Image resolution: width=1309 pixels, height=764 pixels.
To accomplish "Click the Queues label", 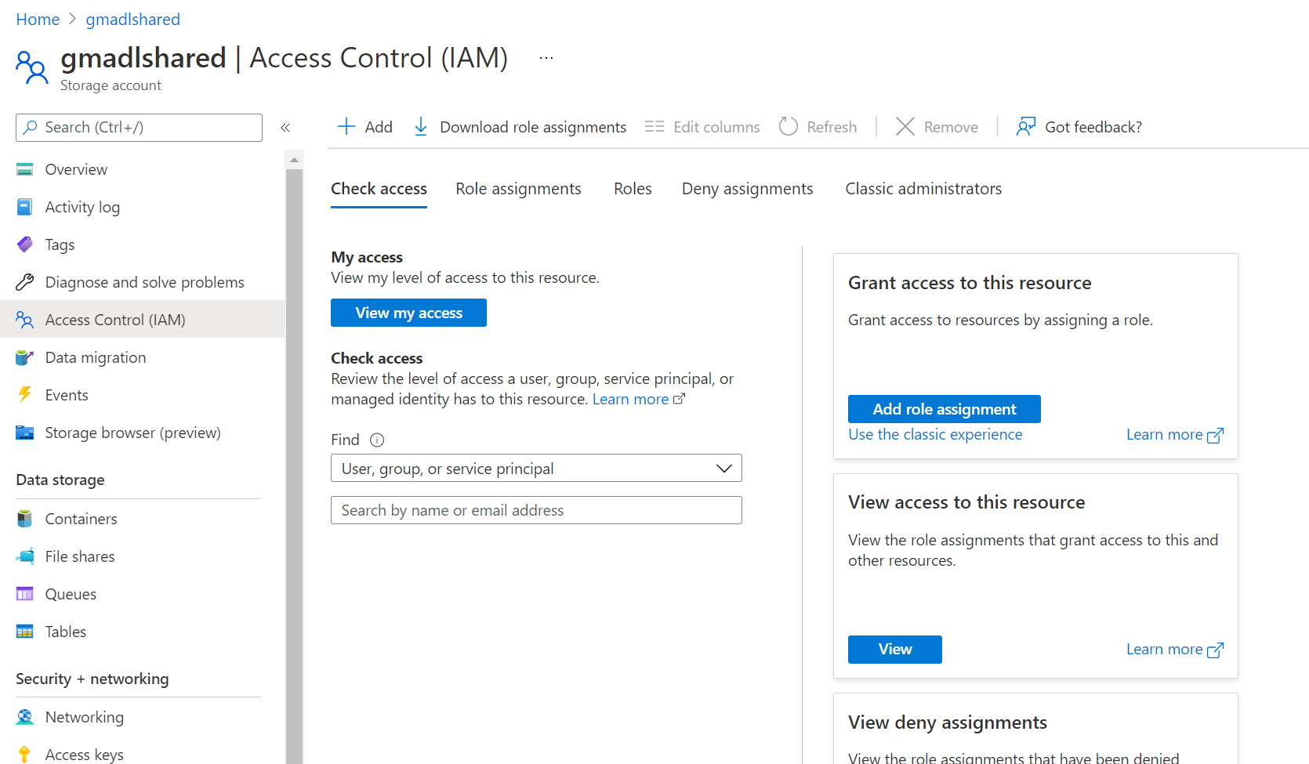I will tap(71, 594).
